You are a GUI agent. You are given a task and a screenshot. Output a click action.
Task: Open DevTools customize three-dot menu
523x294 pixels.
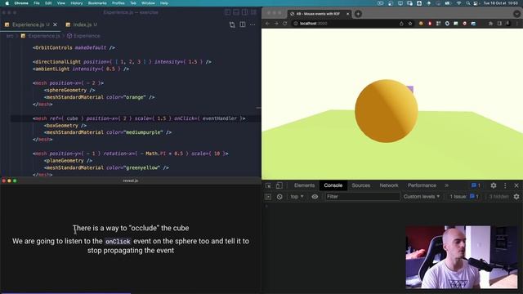505,185
